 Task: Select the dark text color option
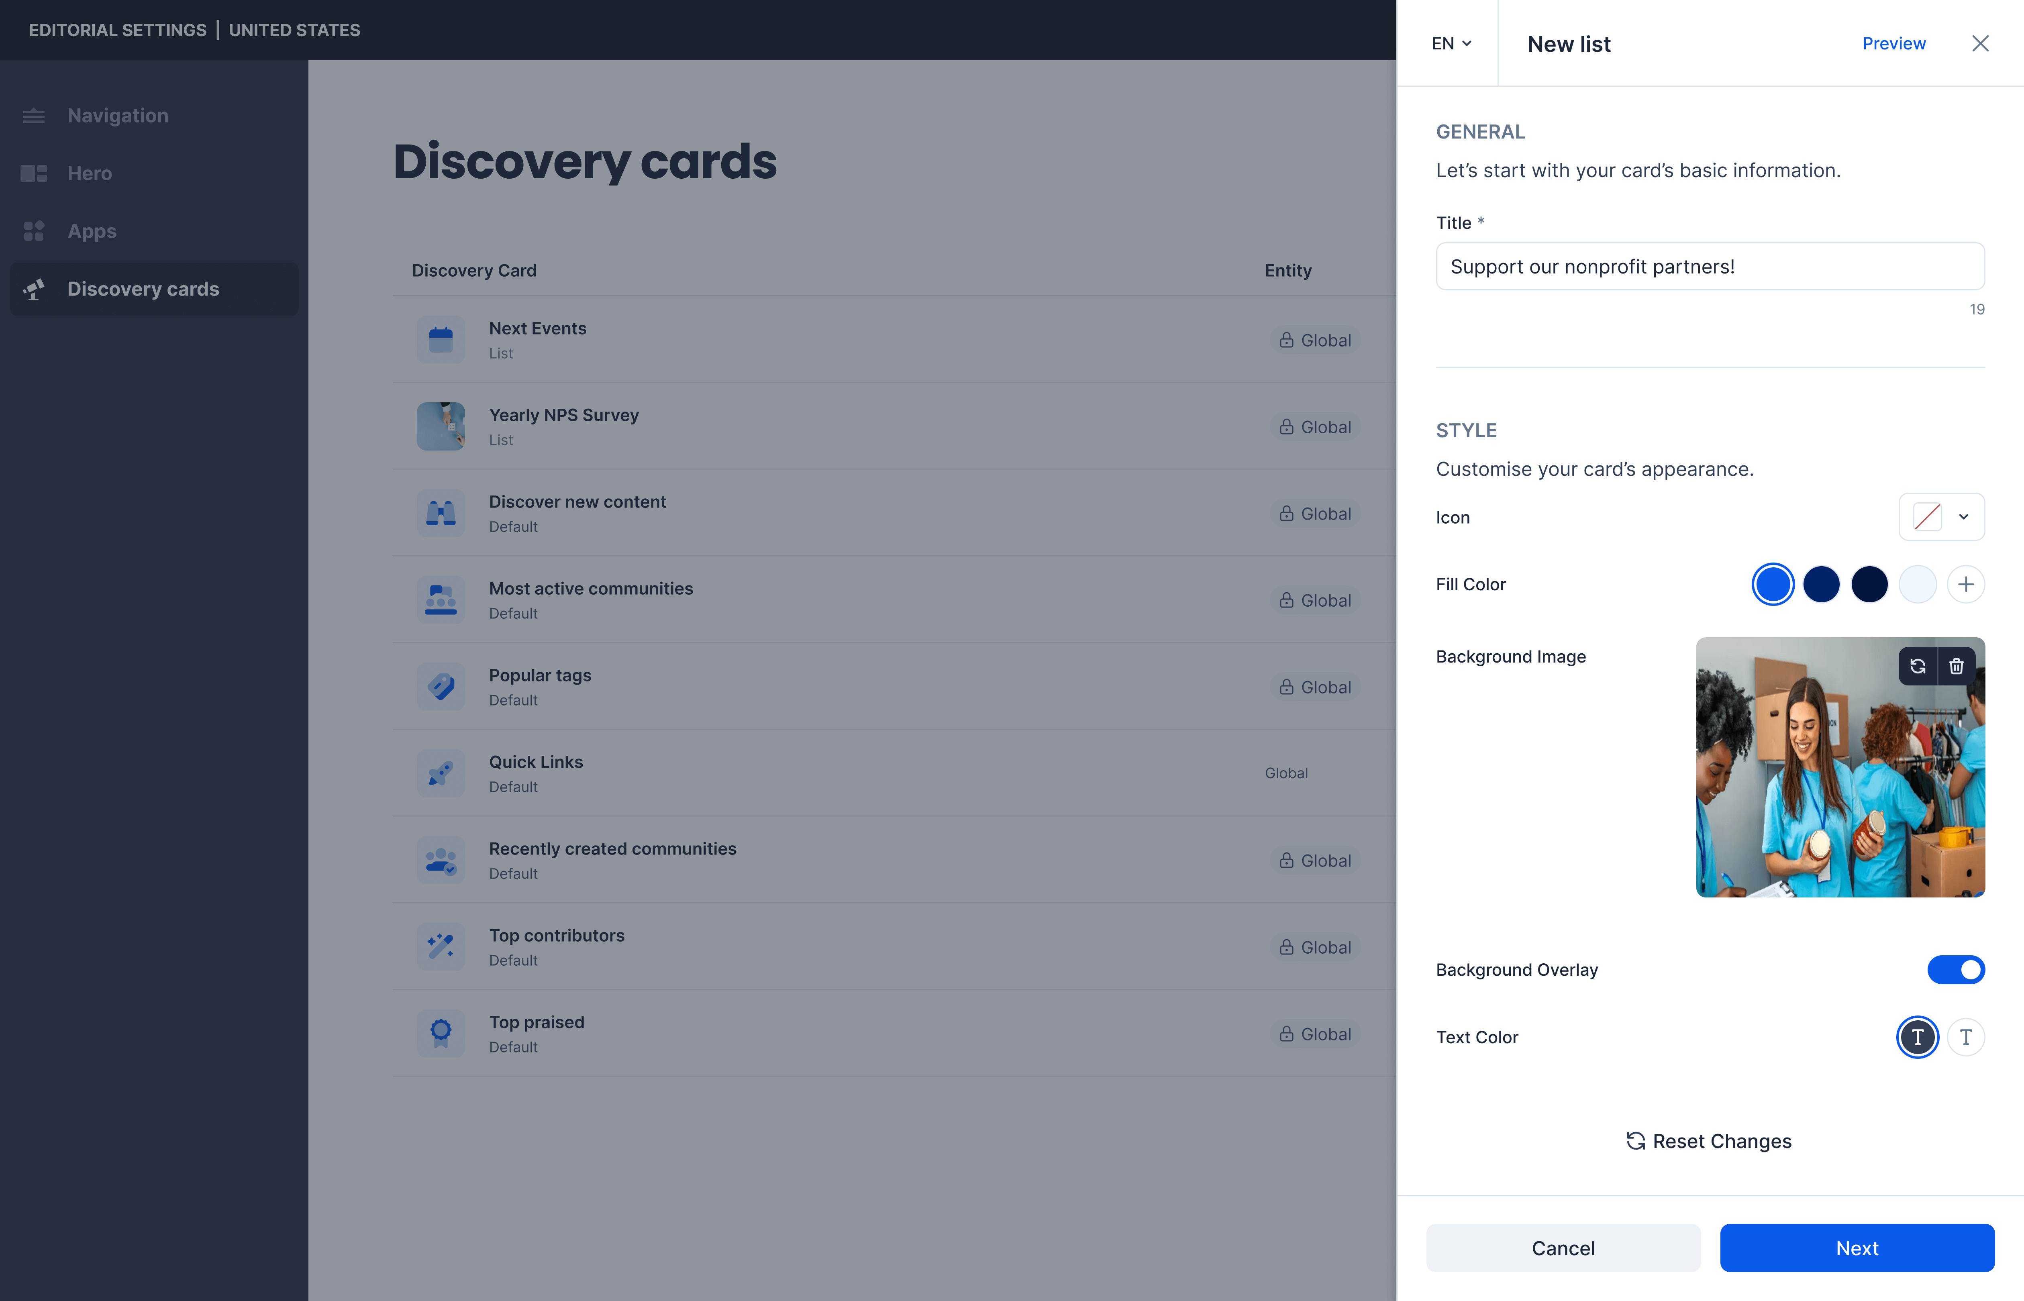(1918, 1038)
